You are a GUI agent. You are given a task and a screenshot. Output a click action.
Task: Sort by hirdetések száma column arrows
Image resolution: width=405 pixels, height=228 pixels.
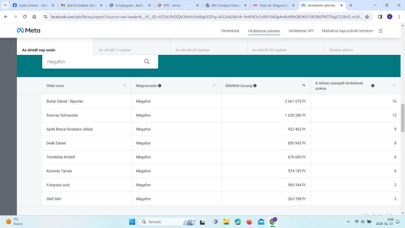(x=393, y=85)
